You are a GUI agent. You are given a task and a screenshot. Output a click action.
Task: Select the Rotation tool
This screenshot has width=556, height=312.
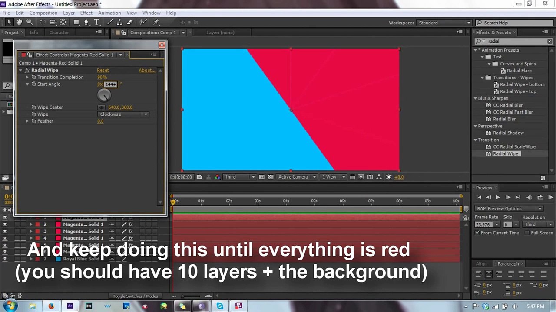pos(43,23)
